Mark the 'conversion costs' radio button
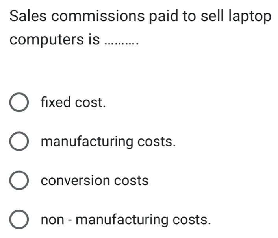The image size is (278, 238). tap(19, 181)
